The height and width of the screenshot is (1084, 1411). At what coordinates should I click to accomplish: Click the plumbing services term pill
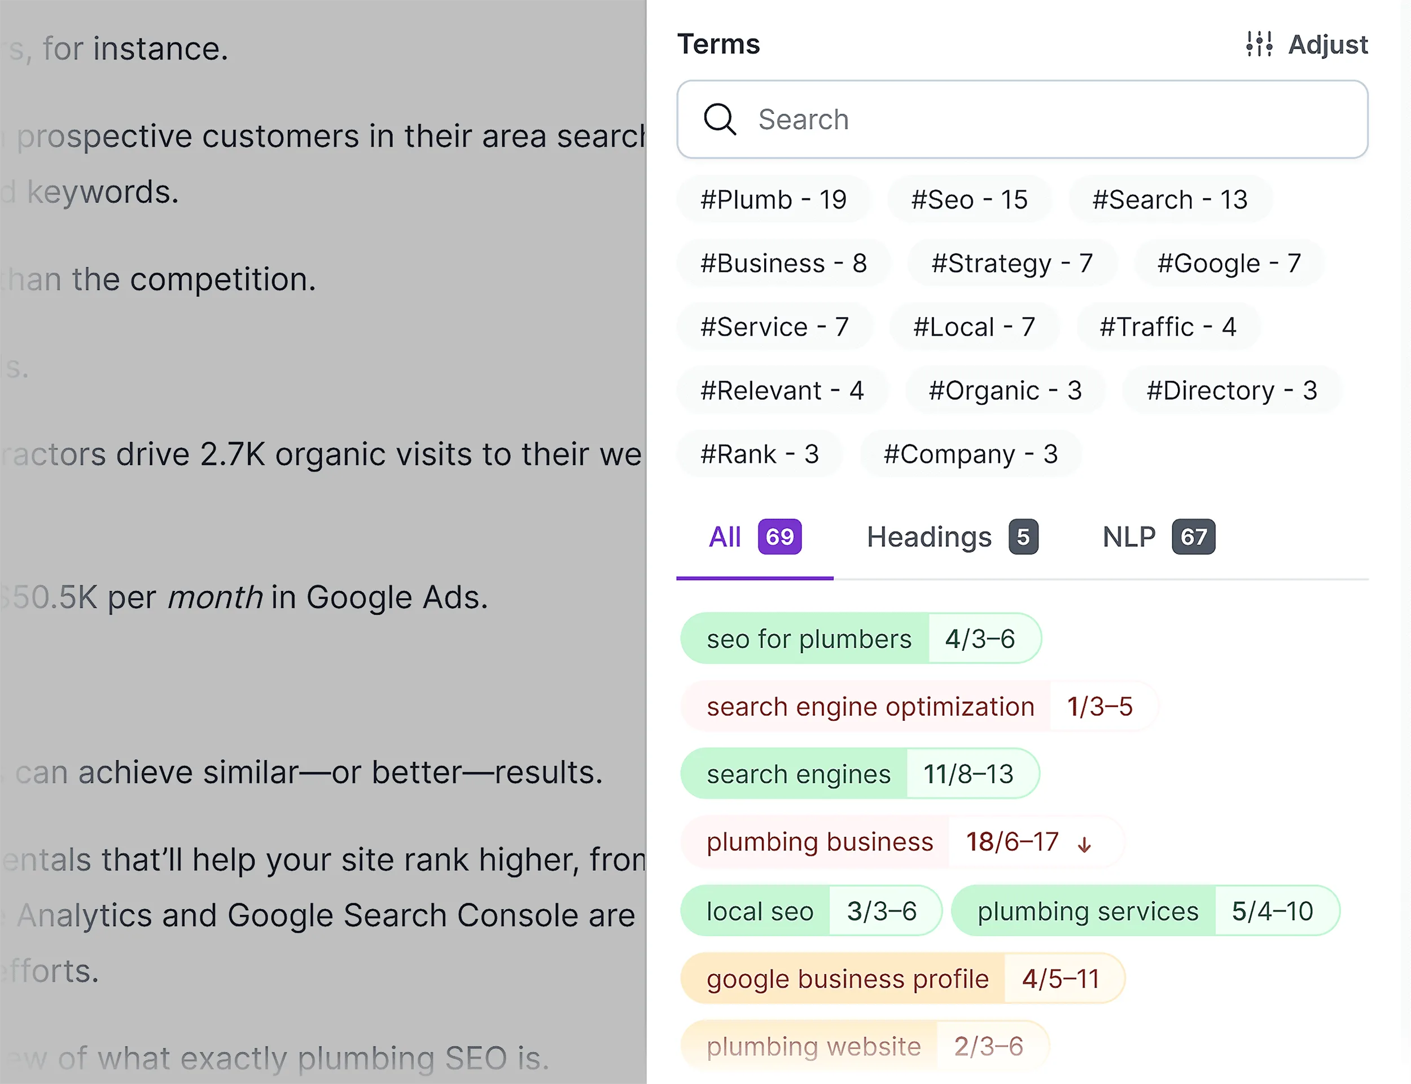1088,911
